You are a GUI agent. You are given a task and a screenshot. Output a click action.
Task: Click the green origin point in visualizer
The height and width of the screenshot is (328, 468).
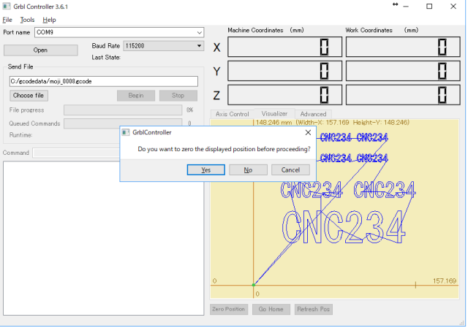(254, 285)
